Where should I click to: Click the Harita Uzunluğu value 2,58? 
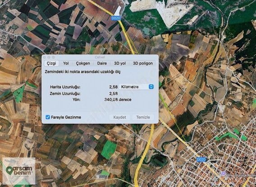[114, 87]
